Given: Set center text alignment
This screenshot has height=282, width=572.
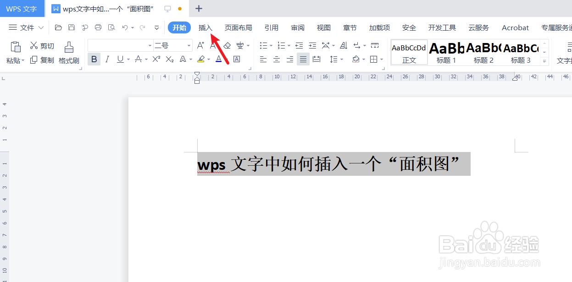Looking at the screenshot, I should [277, 59].
